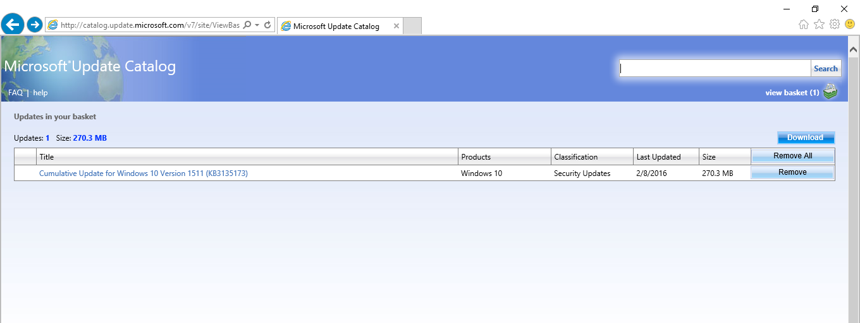This screenshot has height=323, width=860.
Task: Click the total size 270.3 MB summary
Action: point(90,138)
